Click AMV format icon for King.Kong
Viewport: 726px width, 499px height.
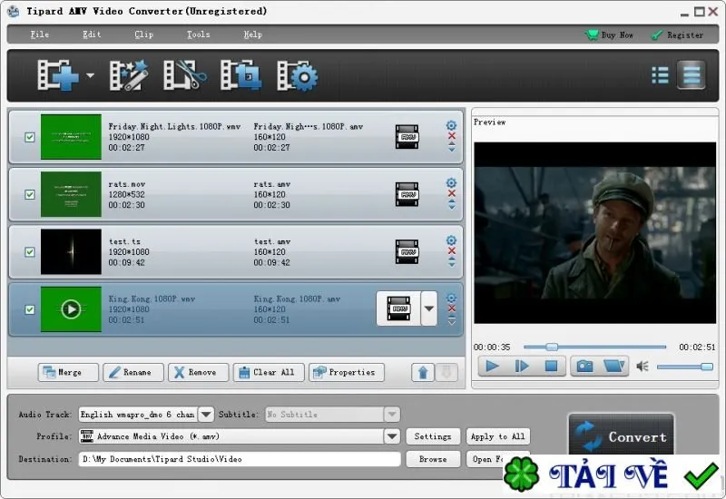coord(398,308)
